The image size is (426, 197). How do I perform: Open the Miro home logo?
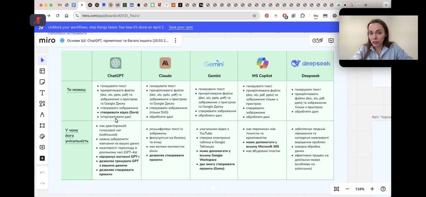coord(47,40)
